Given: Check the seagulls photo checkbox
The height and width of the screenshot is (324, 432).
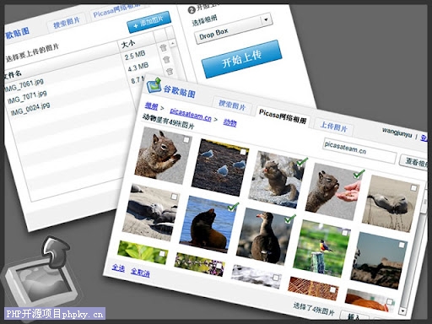Looking at the screenshot, I should pos(242,152).
